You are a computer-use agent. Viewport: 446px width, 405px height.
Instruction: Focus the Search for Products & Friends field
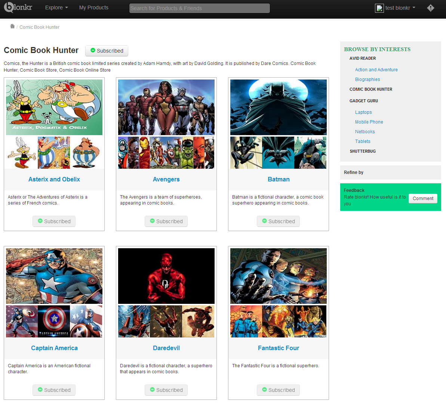tap(200, 8)
